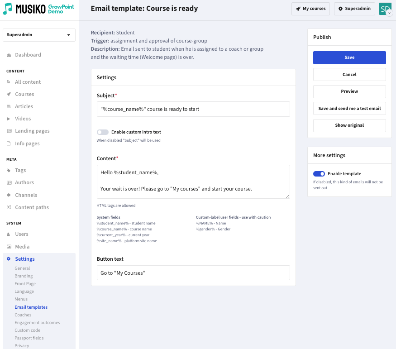Open the Superadmin button in top bar
Screen dimensions: 396x349
[x=354, y=9]
